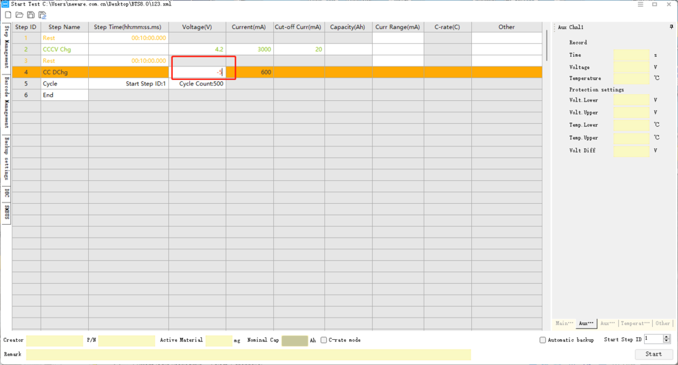Decrease Start Step ID with down arrow

666,341
